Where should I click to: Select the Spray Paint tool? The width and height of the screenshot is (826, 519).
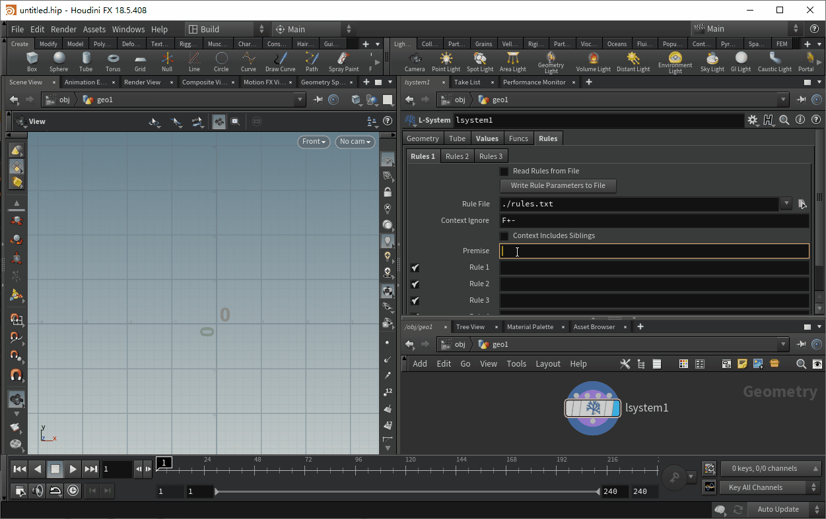[x=343, y=61]
